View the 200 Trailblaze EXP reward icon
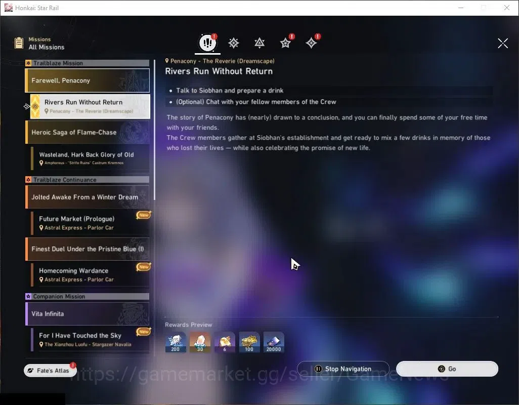The height and width of the screenshot is (405, 519). tap(176, 342)
